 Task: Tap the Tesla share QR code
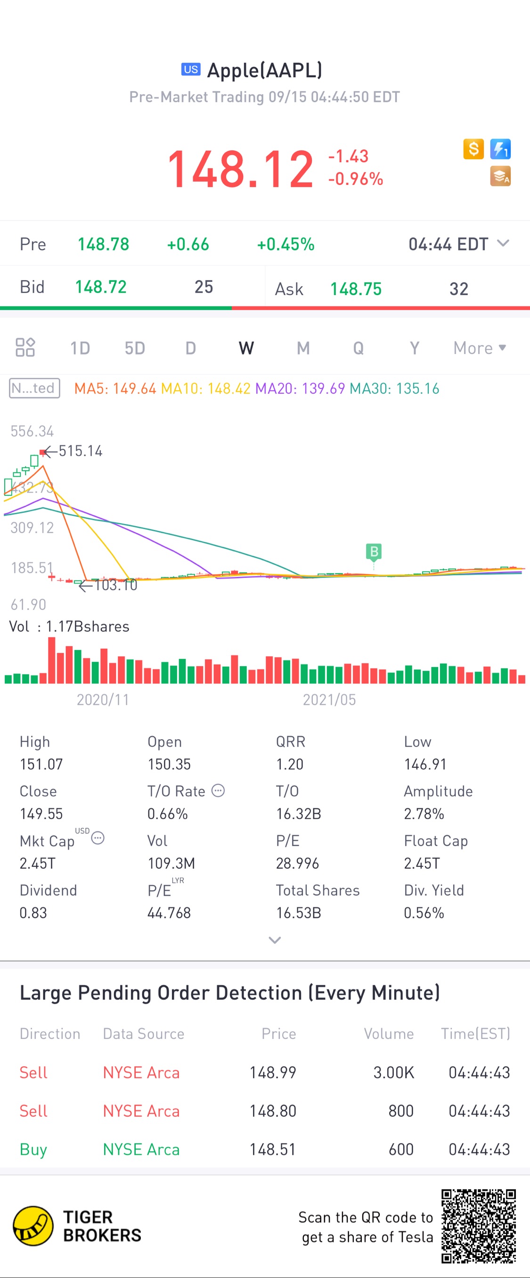click(479, 1226)
